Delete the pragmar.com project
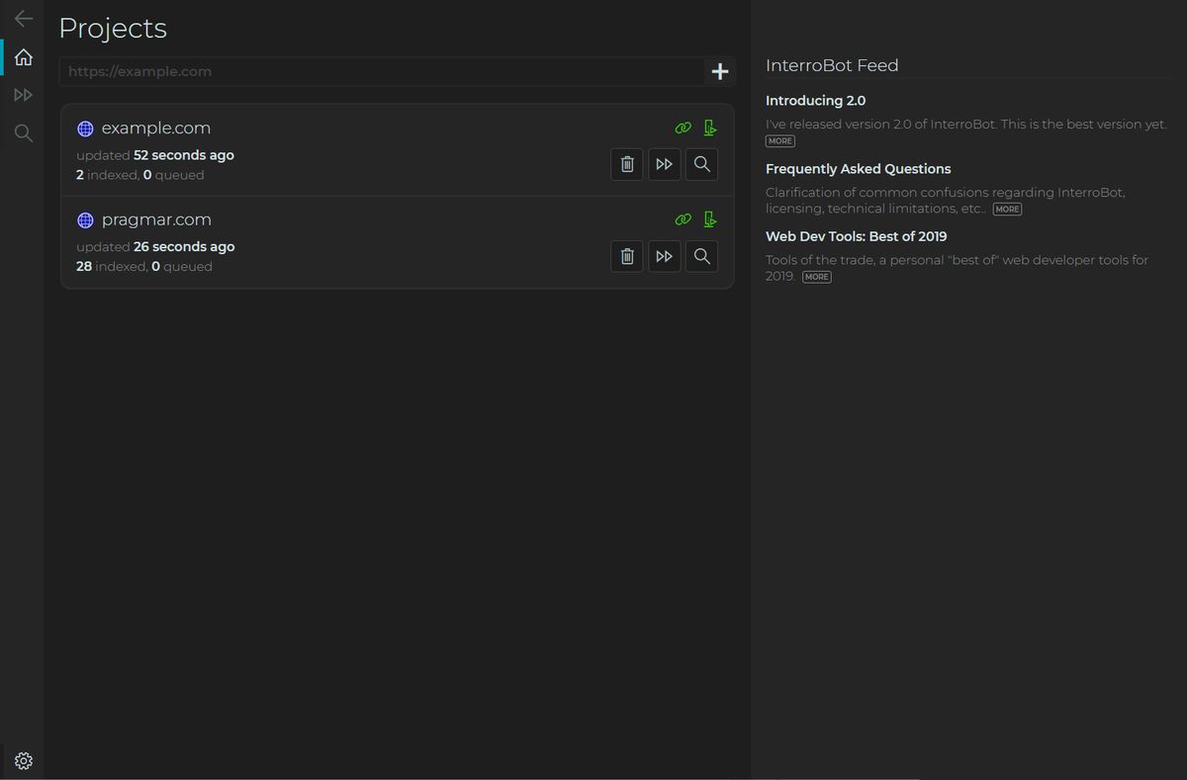The image size is (1187, 780). tap(626, 256)
